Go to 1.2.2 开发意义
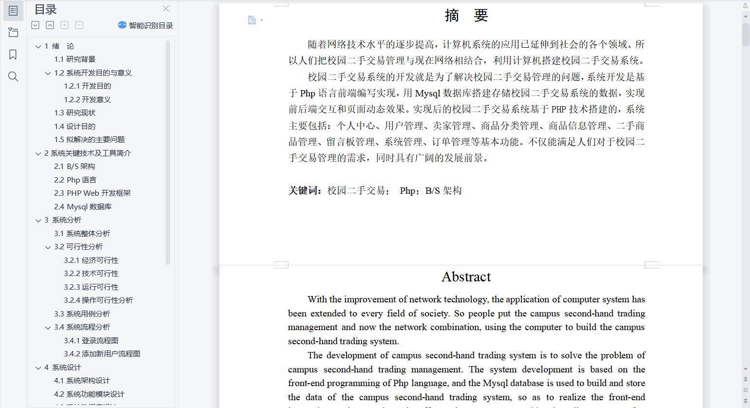Image resolution: width=750 pixels, height=408 pixels. point(87,99)
